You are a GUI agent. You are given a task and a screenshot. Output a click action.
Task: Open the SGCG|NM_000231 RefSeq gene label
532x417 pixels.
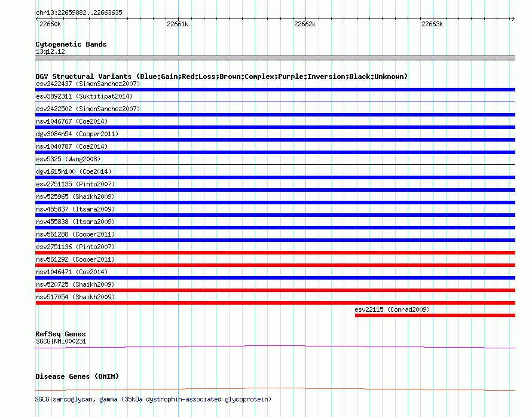61,341
